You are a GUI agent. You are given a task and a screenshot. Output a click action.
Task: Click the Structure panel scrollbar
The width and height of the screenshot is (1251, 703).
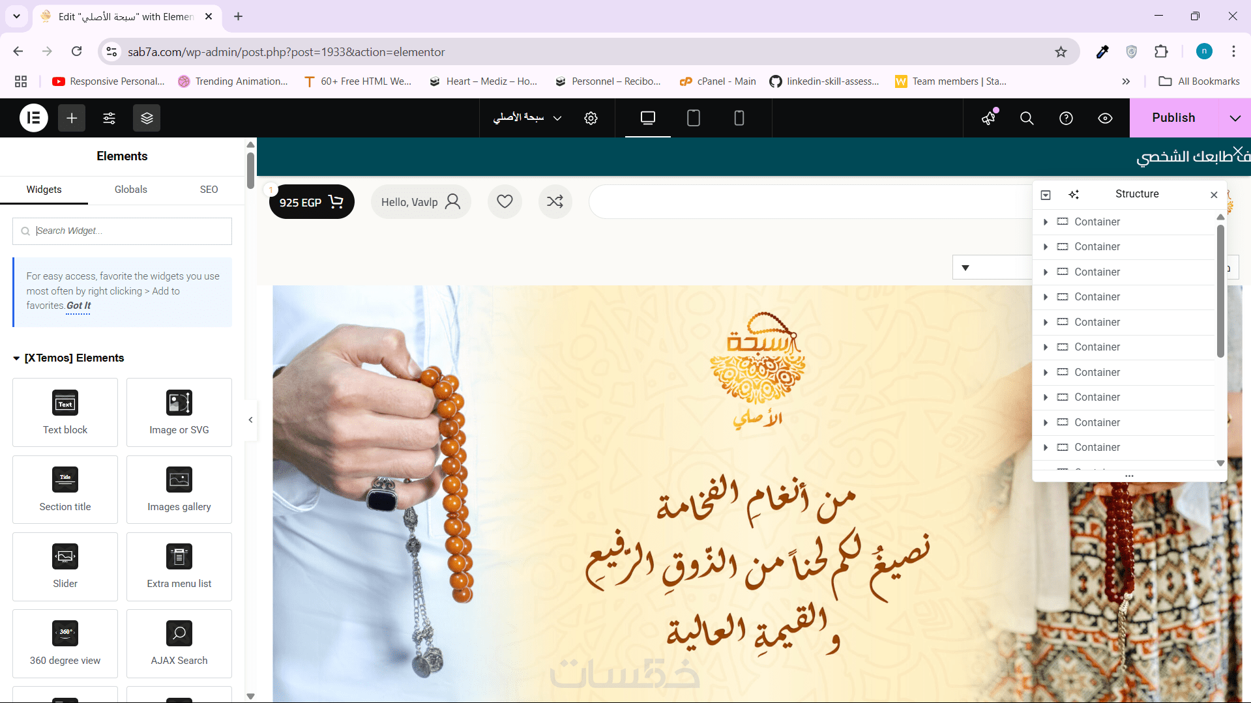(x=1220, y=291)
